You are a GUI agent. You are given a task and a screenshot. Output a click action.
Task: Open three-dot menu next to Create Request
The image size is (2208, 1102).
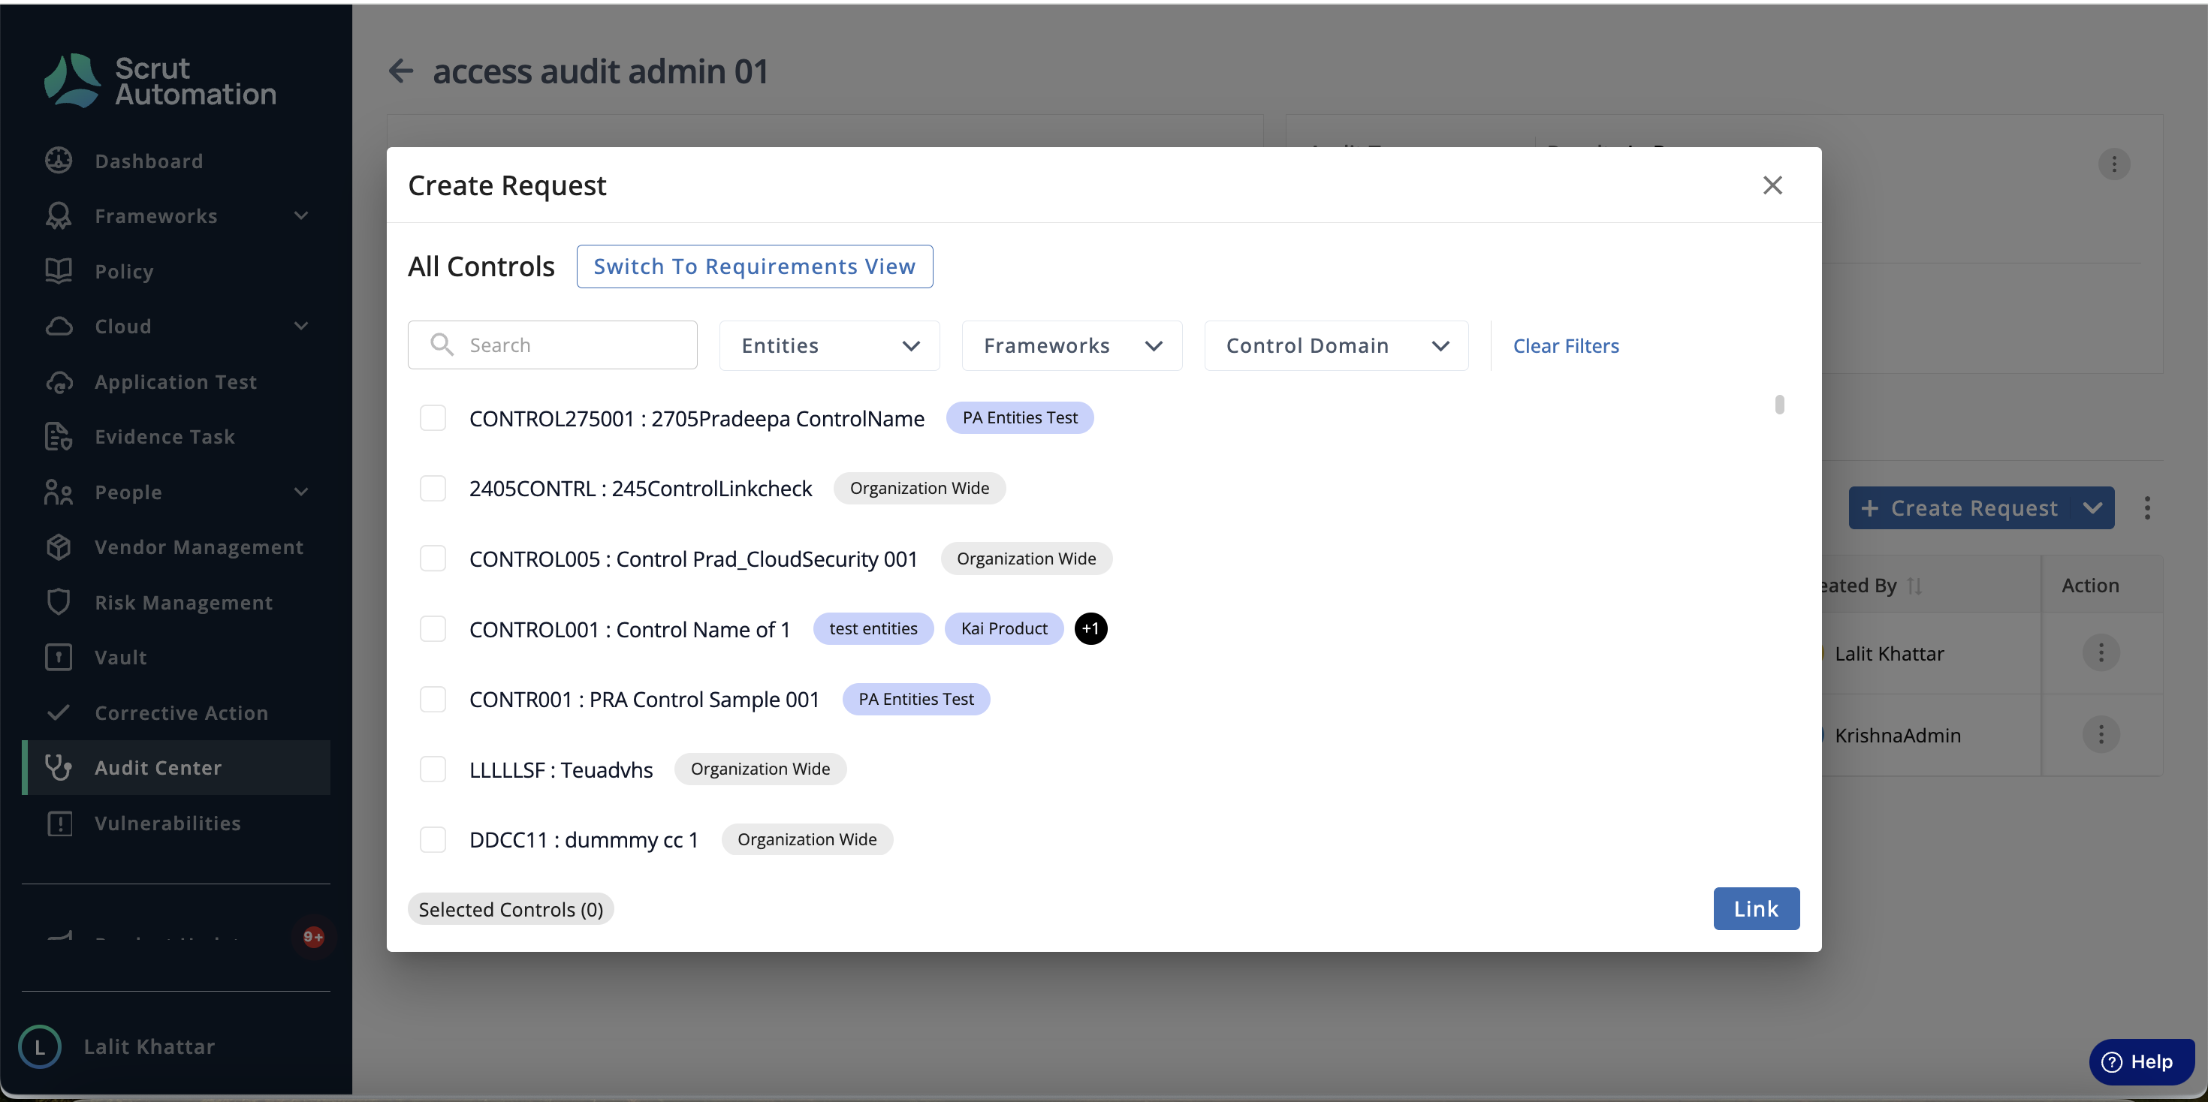(x=2147, y=508)
